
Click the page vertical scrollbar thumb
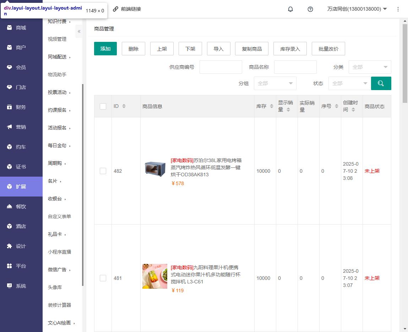pyautogui.click(x=405, y=64)
